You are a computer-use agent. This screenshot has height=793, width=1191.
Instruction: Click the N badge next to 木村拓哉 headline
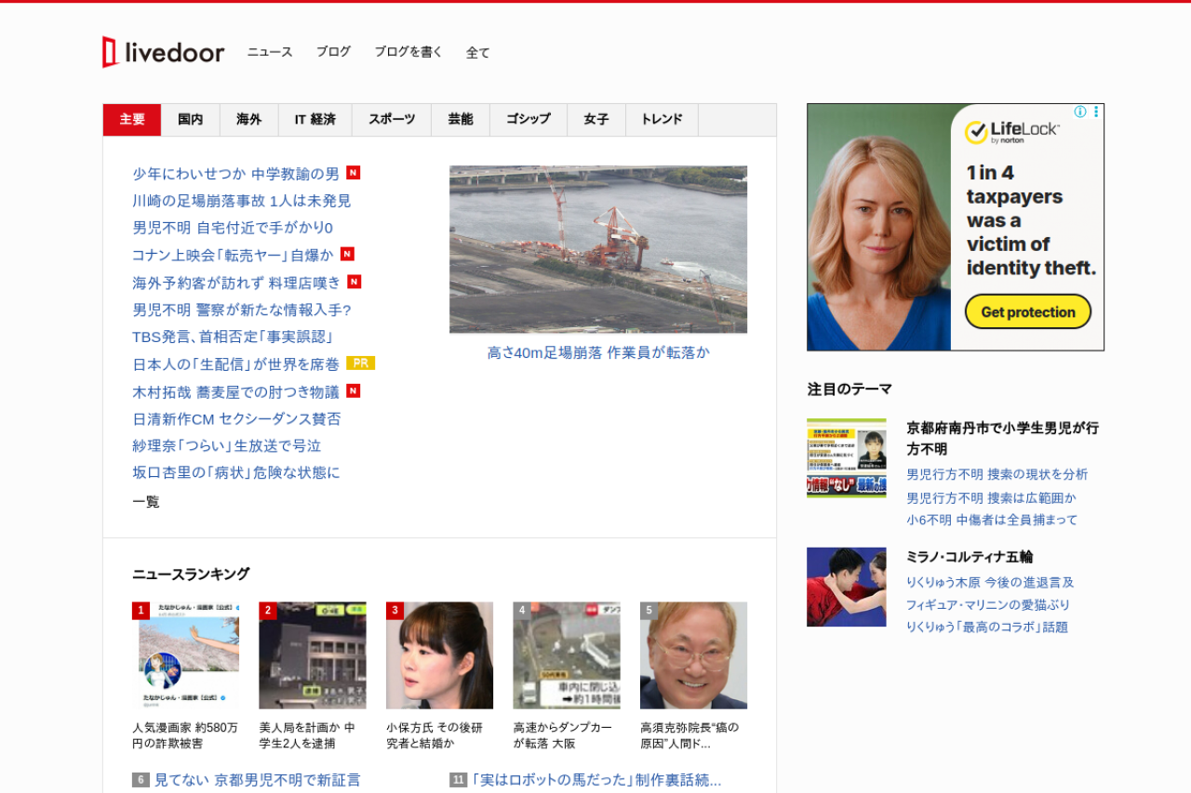(x=354, y=391)
